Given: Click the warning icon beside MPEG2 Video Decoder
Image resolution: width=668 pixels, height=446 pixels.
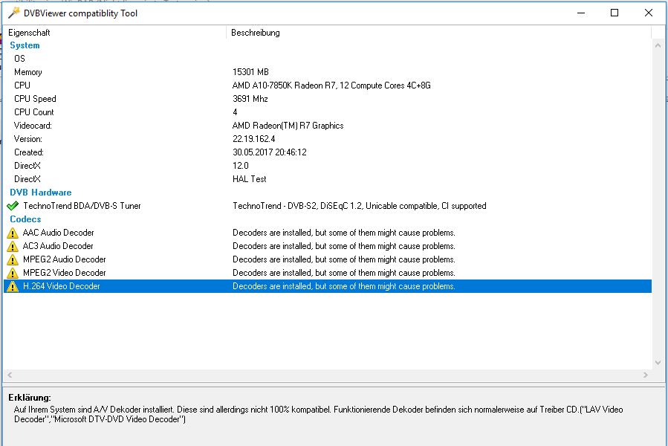Looking at the screenshot, I should [x=13, y=273].
